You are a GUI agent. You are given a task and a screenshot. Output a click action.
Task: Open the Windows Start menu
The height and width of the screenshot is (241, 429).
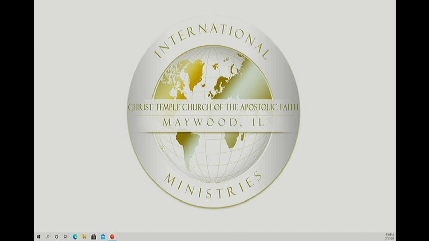[x=39, y=237]
